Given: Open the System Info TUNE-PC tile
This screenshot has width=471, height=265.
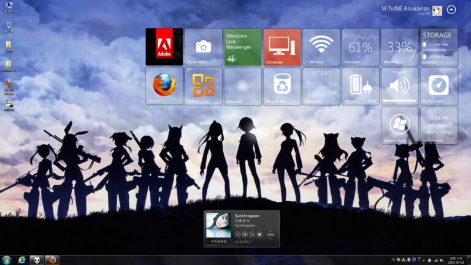Looking at the screenshot, I should [439, 126].
